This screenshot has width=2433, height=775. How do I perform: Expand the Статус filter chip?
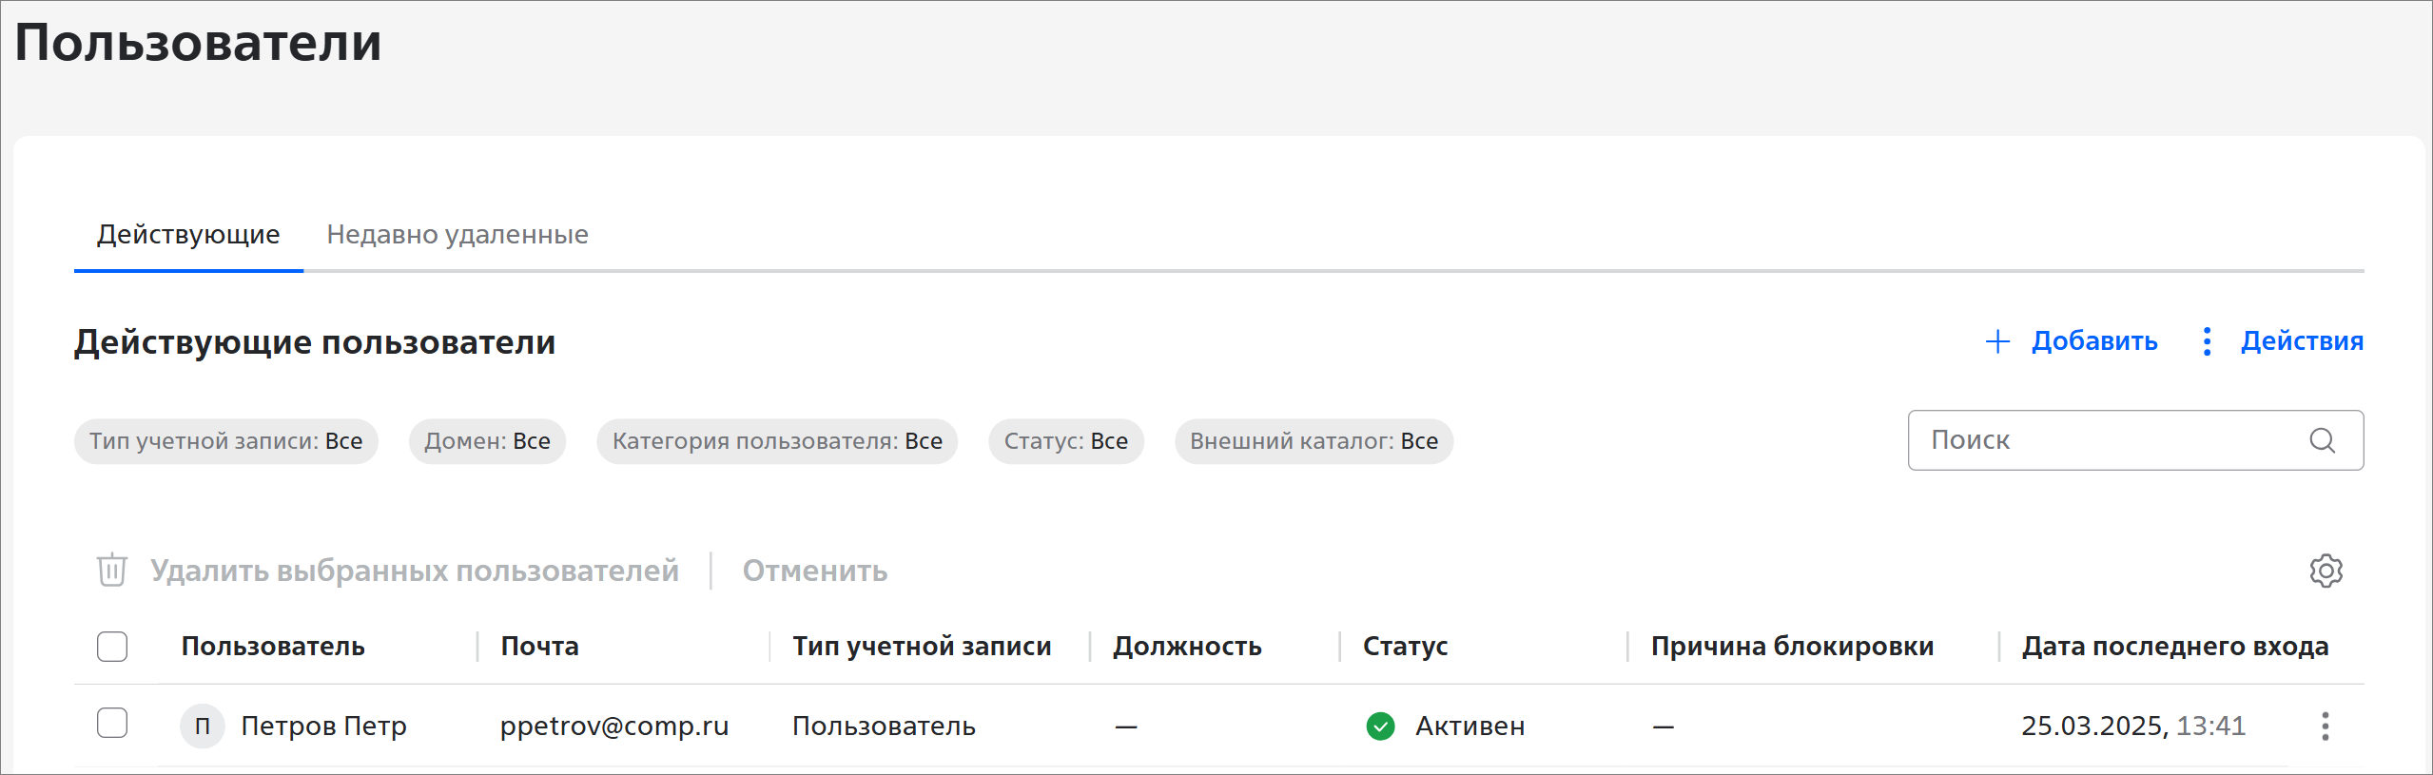coord(1065,441)
